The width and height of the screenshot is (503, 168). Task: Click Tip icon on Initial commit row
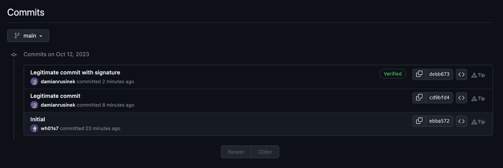(x=478, y=122)
